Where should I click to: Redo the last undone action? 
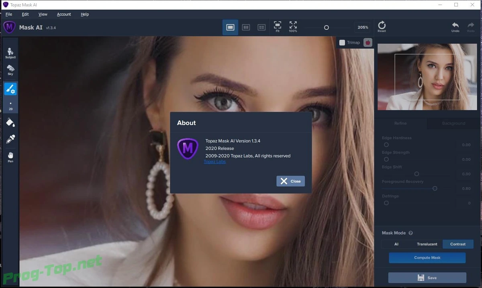pyautogui.click(x=470, y=27)
